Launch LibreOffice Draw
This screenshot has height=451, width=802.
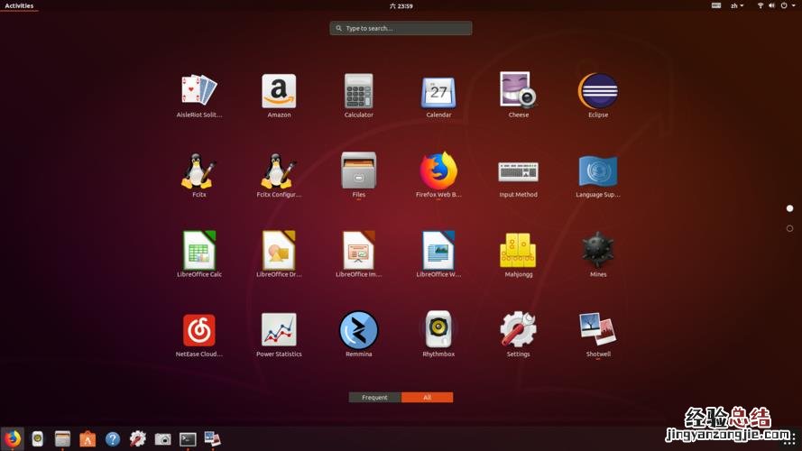click(279, 255)
